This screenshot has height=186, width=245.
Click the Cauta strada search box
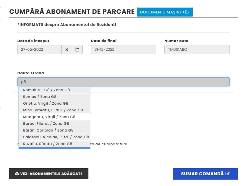point(124,82)
